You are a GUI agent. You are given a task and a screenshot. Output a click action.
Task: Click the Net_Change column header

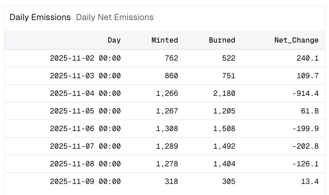[296, 40]
